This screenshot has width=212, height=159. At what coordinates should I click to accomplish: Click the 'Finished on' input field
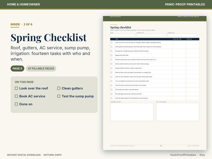click(x=182, y=35)
